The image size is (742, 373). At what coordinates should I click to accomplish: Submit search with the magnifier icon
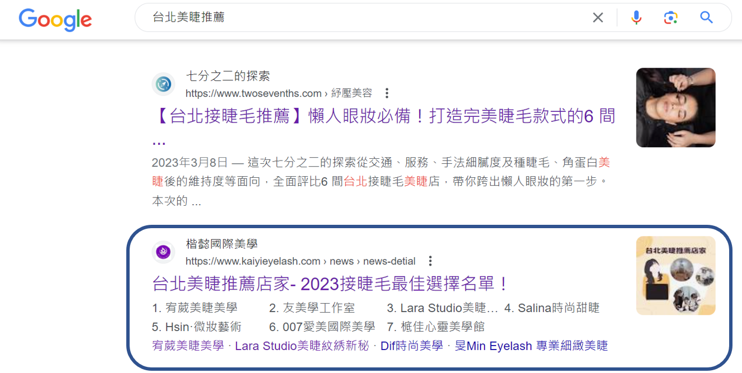pos(706,17)
